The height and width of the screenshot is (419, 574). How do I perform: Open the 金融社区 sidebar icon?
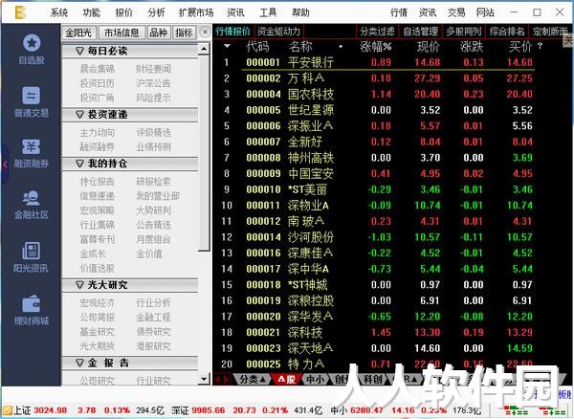(x=32, y=198)
